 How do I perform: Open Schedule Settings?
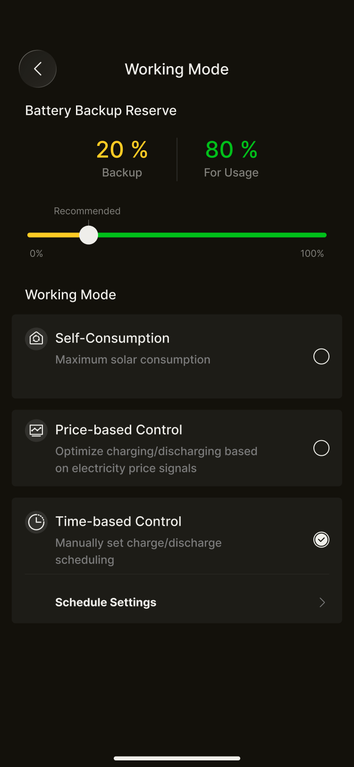pos(106,602)
